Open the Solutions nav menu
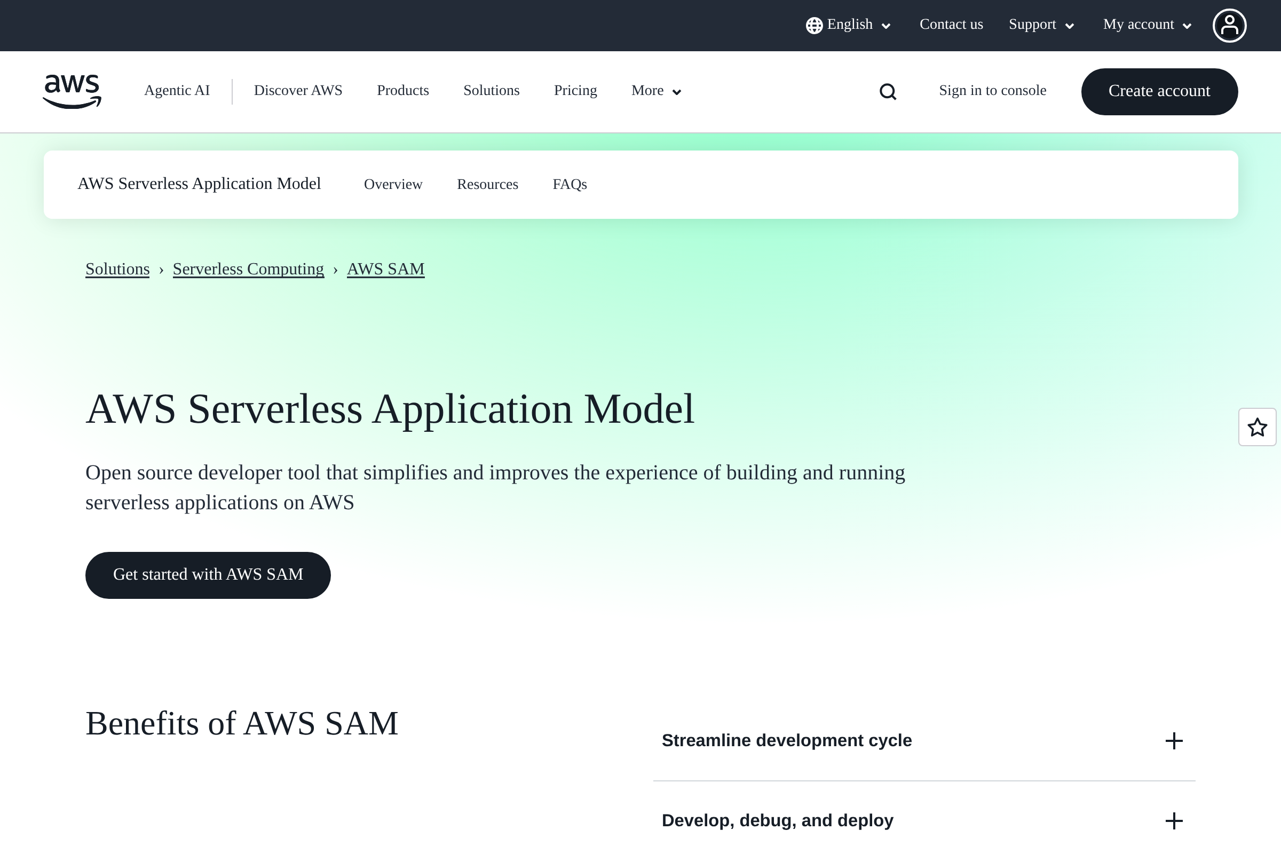This screenshot has height=854, width=1281. point(491,90)
